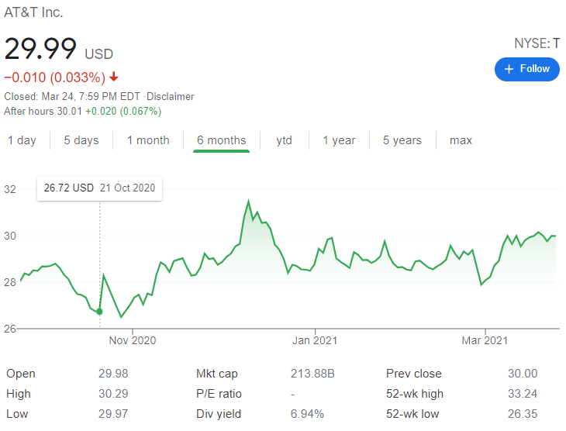Click the Mar 2021 axis label

tap(485, 340)
